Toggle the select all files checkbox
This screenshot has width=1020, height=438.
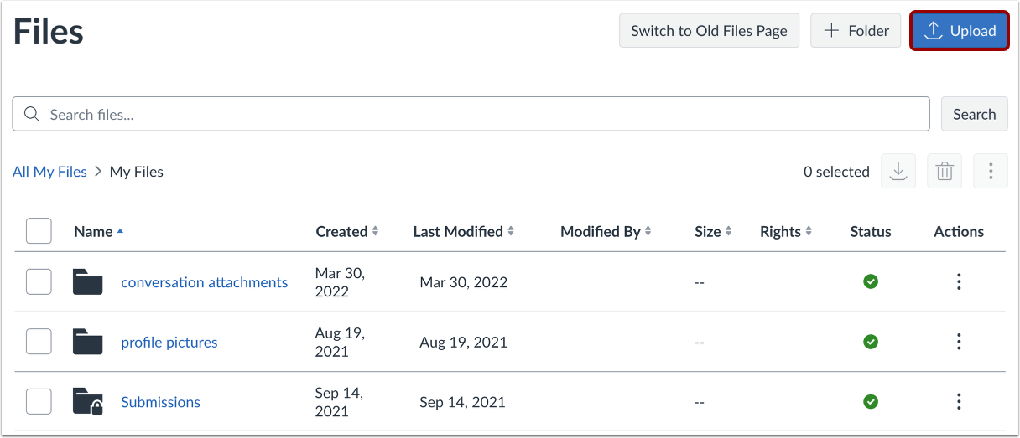[39, 231]
